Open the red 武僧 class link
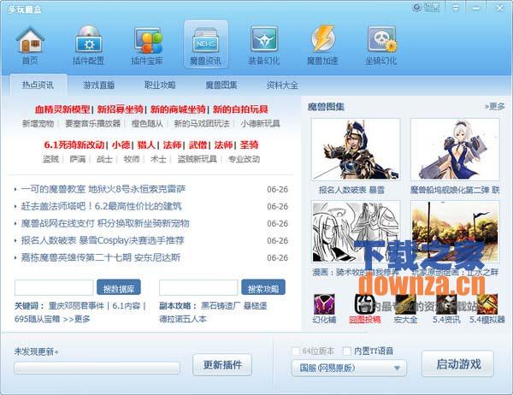The image size is (513, 395). [x=198, y=144]
